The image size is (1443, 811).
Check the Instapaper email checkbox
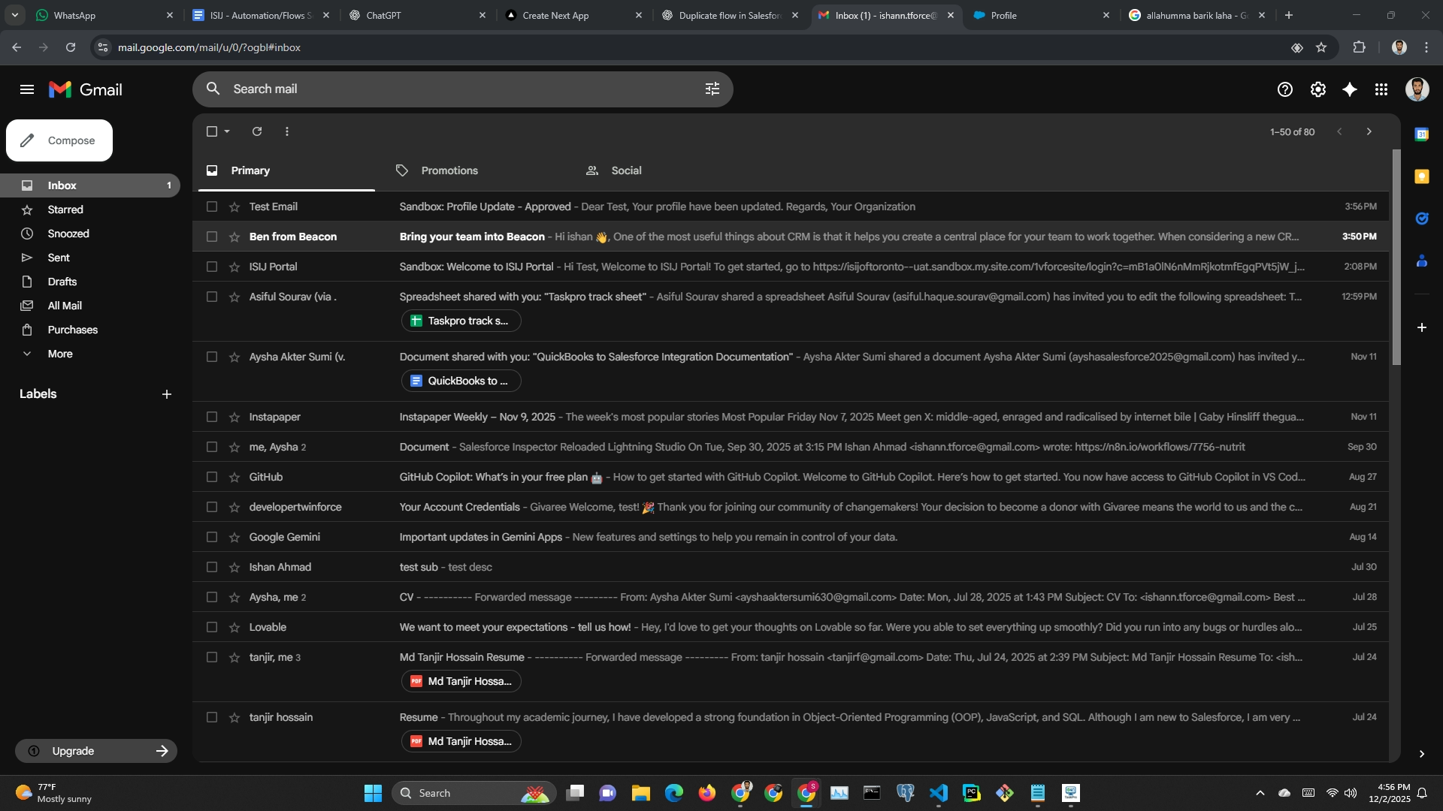pos(212,417)
